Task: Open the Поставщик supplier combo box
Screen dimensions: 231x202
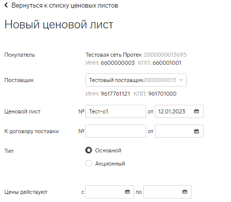Action: (x=136, y=80)
